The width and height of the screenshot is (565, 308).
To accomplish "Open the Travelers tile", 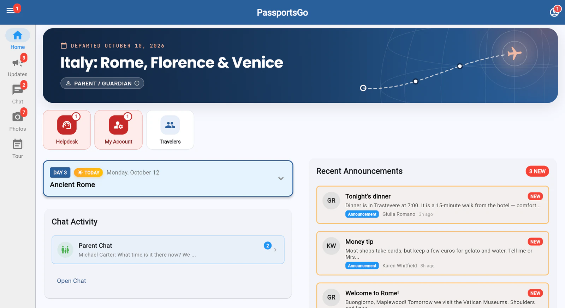I will [x=170, y=130].
